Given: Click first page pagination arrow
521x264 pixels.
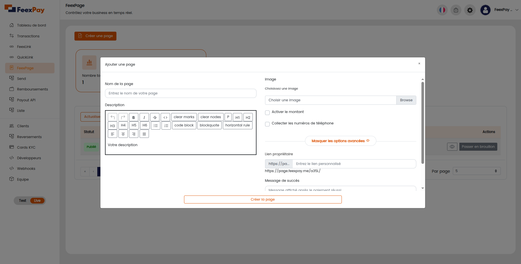Looking at the screenshot, I should [x=85, y=172].
